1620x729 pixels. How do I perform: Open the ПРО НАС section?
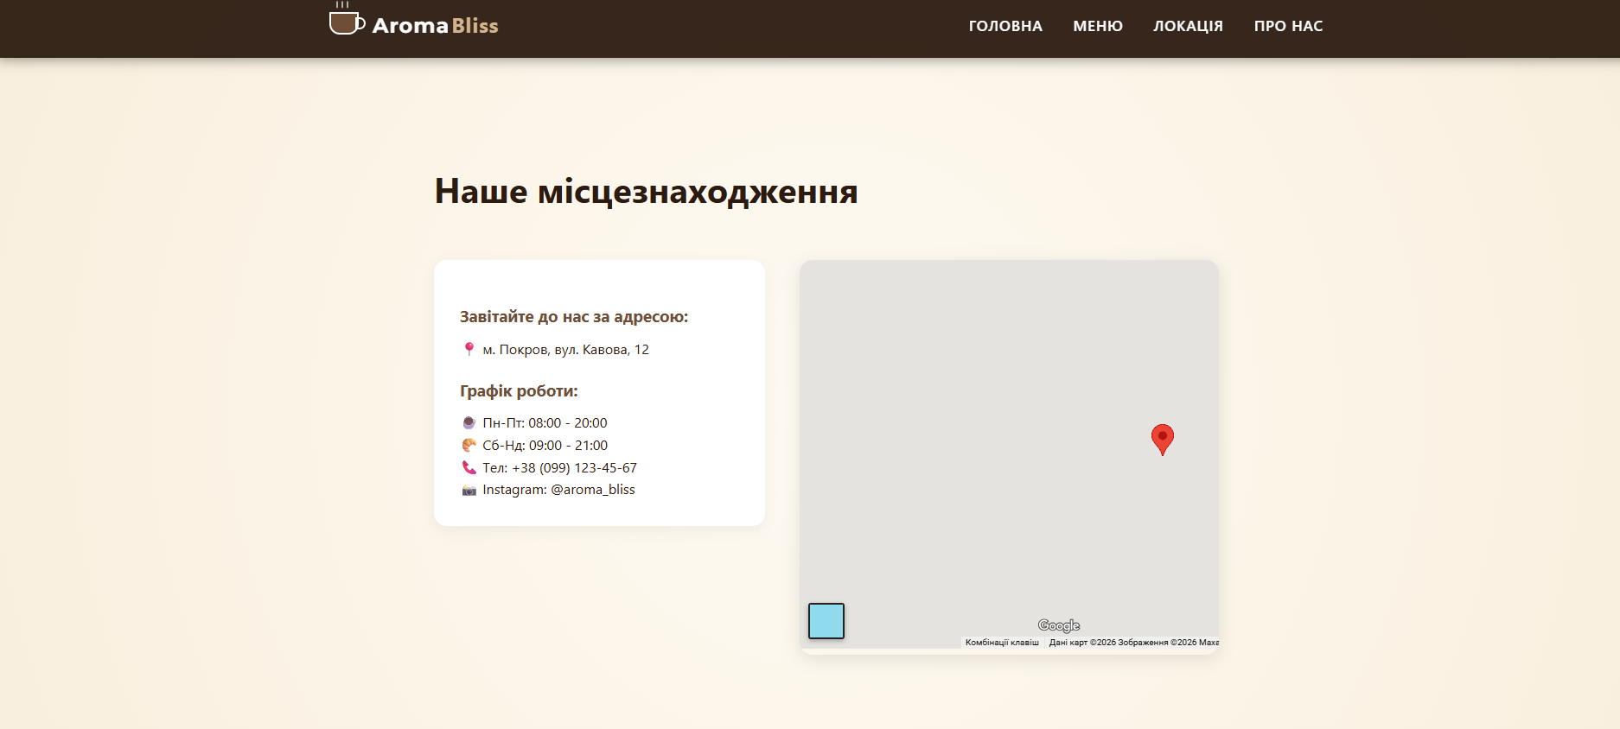(x=1287, y=26)
